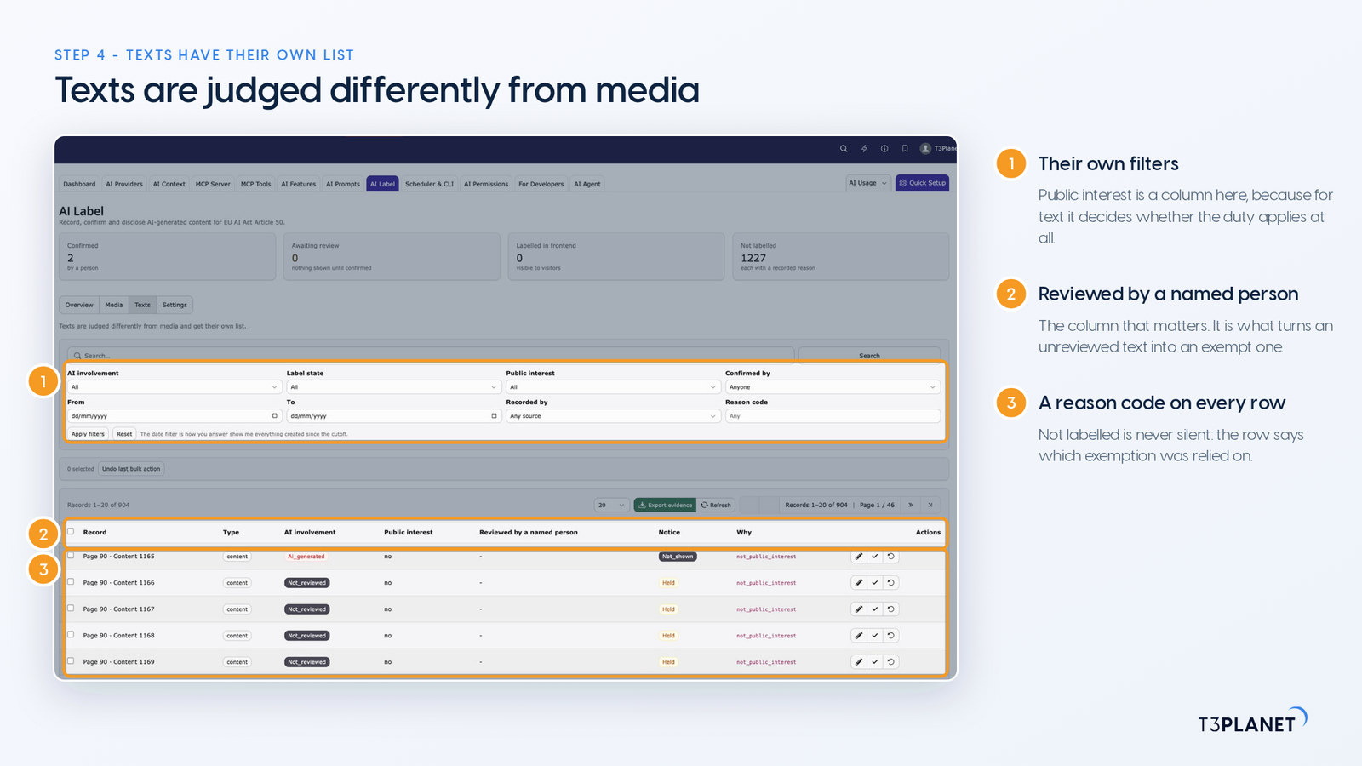Click the bookmark icon in top bar
This screenshot has height=766, width=1362.
tap(905, 148)
